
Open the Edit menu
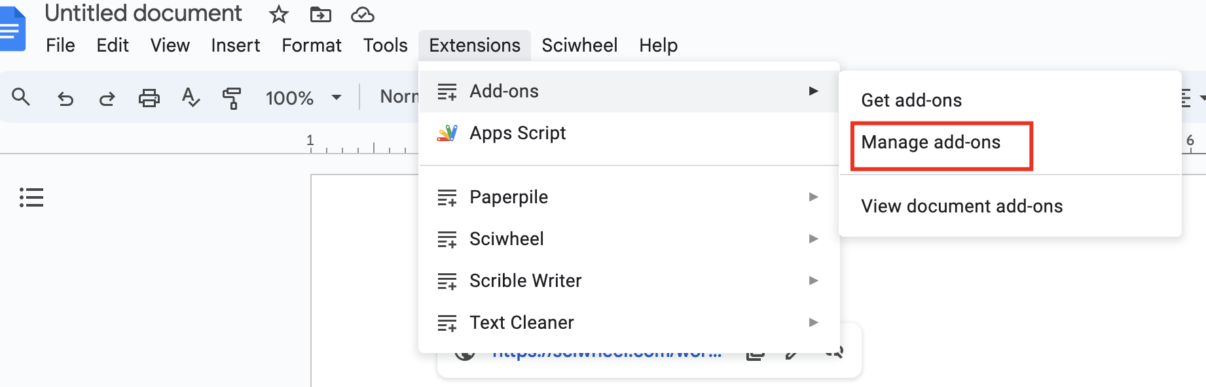[x=113, y=45]
